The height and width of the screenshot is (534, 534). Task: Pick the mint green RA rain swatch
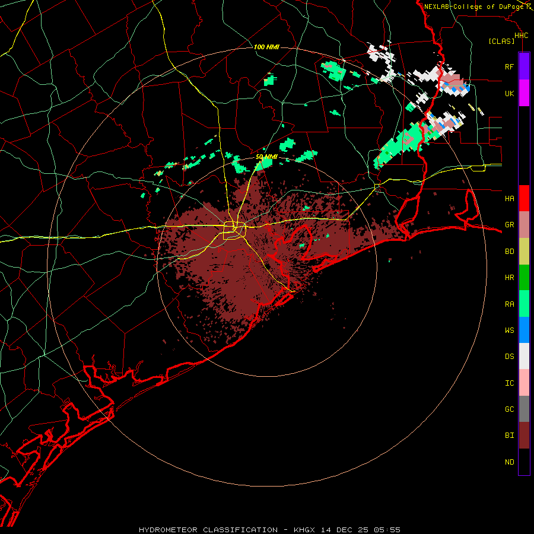[x=524, y=304]
